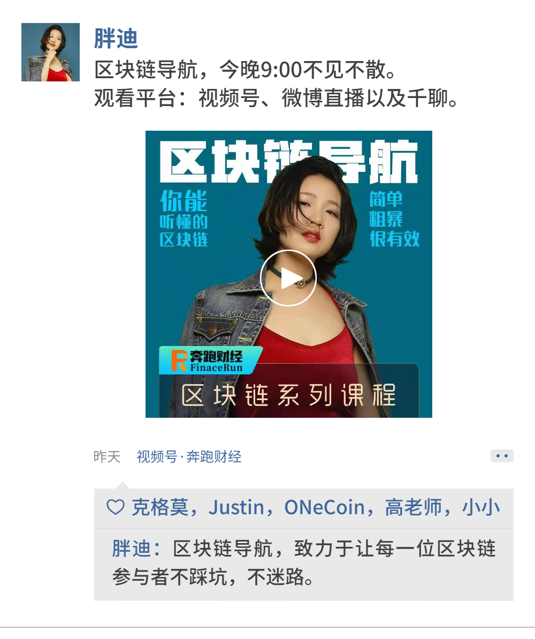
Task: Tap 胖迪 name in the comment
Action: 132,548
